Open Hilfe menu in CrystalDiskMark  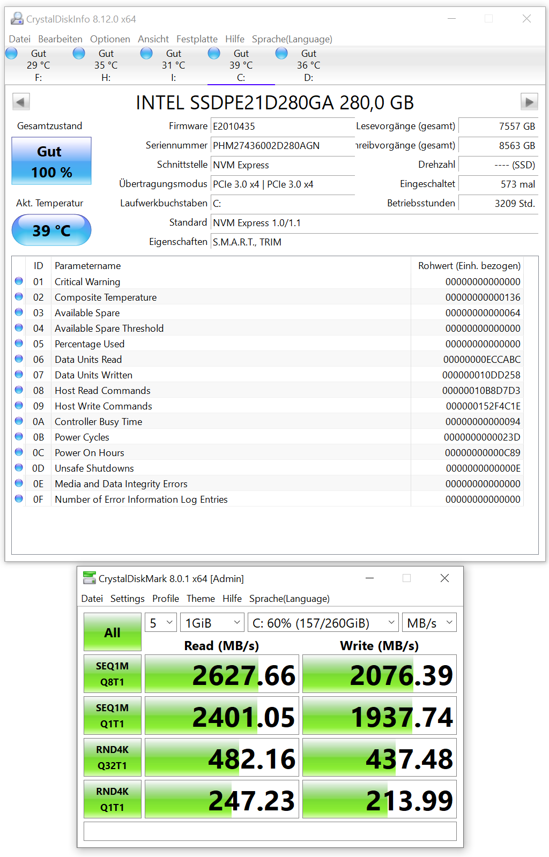232,599
